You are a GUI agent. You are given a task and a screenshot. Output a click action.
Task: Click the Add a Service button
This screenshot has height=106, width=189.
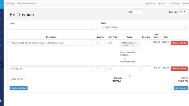[x=17, y=79]
